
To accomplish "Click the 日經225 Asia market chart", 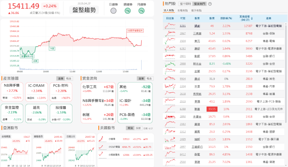I will (x=80, y=150).
